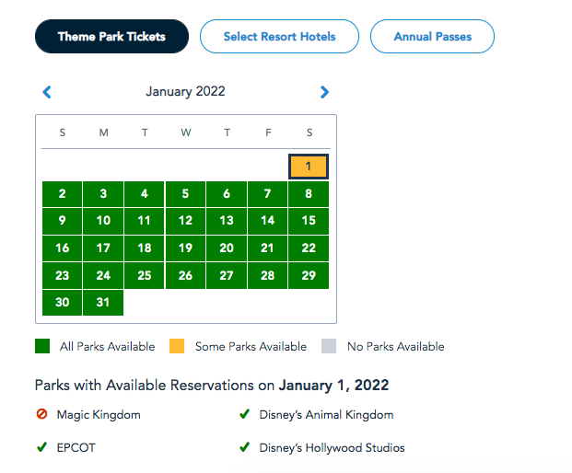
Task: Open the Annual Passes tab
Action: (x=432, y=37)
